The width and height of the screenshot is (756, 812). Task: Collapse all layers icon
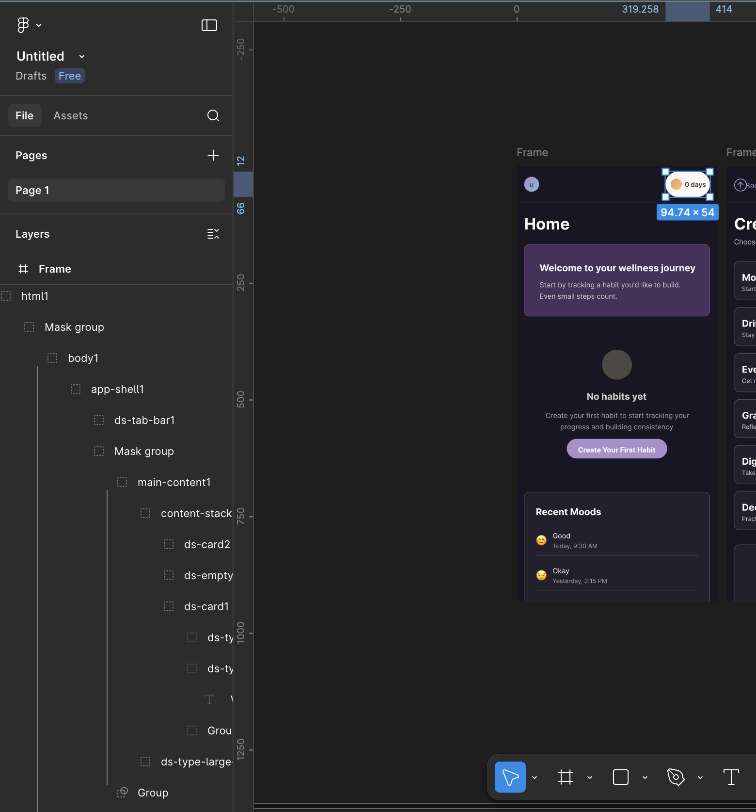point(213,234)
